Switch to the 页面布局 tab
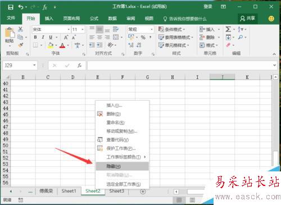The image size is (281, 205). [x=71, y=18]
